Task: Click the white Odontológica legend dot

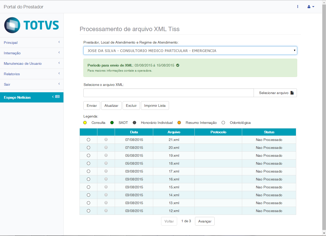Action: tap(223, 123)
